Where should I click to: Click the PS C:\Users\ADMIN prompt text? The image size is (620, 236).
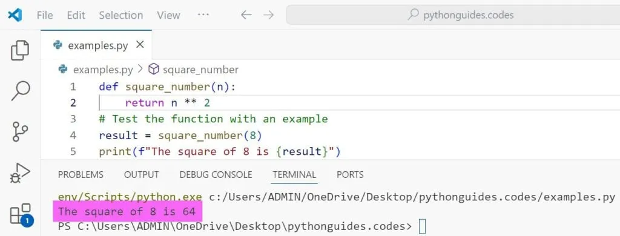click(x=235, y=226)
